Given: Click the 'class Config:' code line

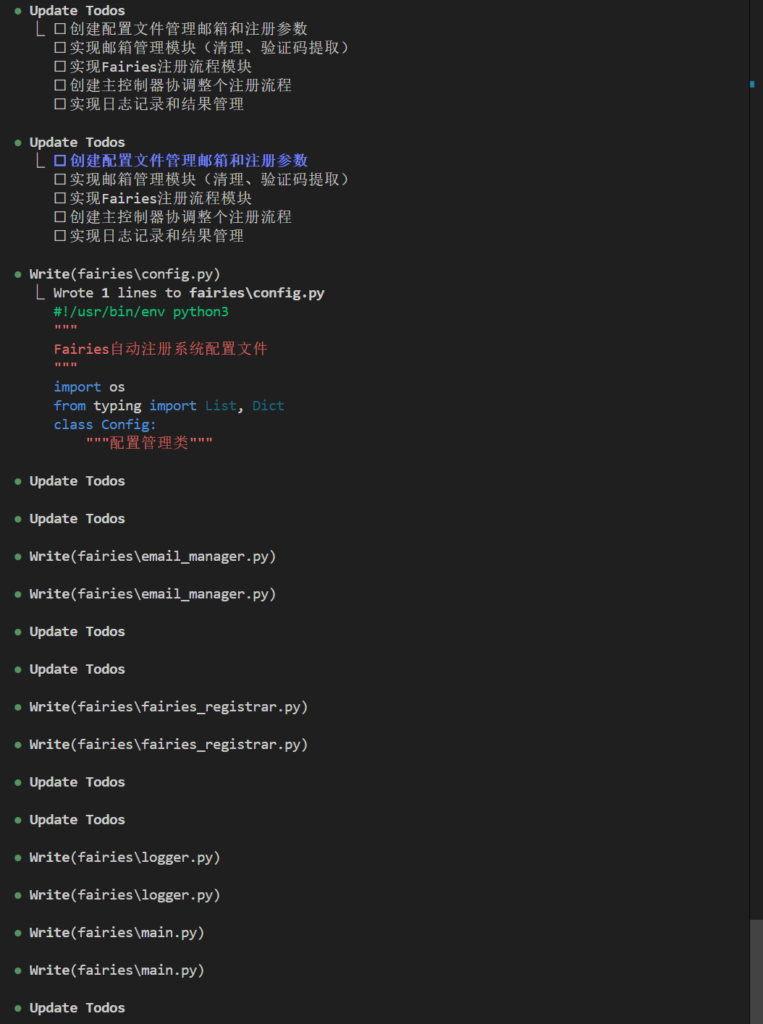Looking at the screenshot, I should pyautogui.click(x=104, y=425).
